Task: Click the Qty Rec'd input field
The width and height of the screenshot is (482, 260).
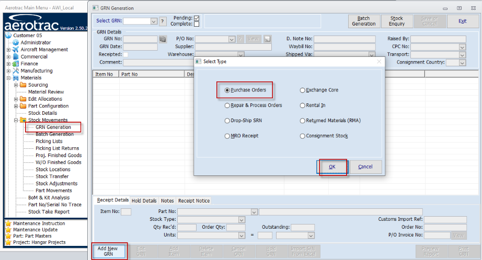Action: tap(187, 228)
